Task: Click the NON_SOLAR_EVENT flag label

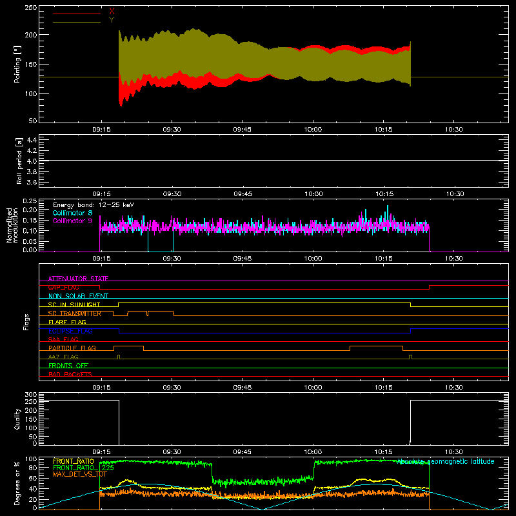Action: coord(78,296)
